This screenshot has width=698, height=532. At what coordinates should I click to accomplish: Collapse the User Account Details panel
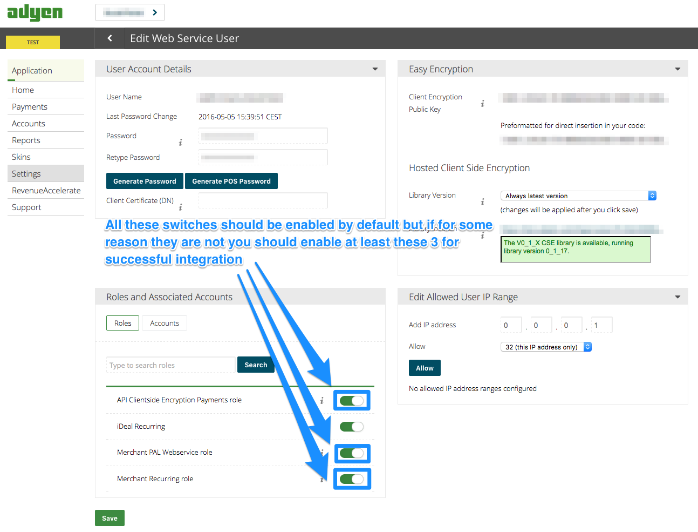pyautogui.click(x=375, y=69)
